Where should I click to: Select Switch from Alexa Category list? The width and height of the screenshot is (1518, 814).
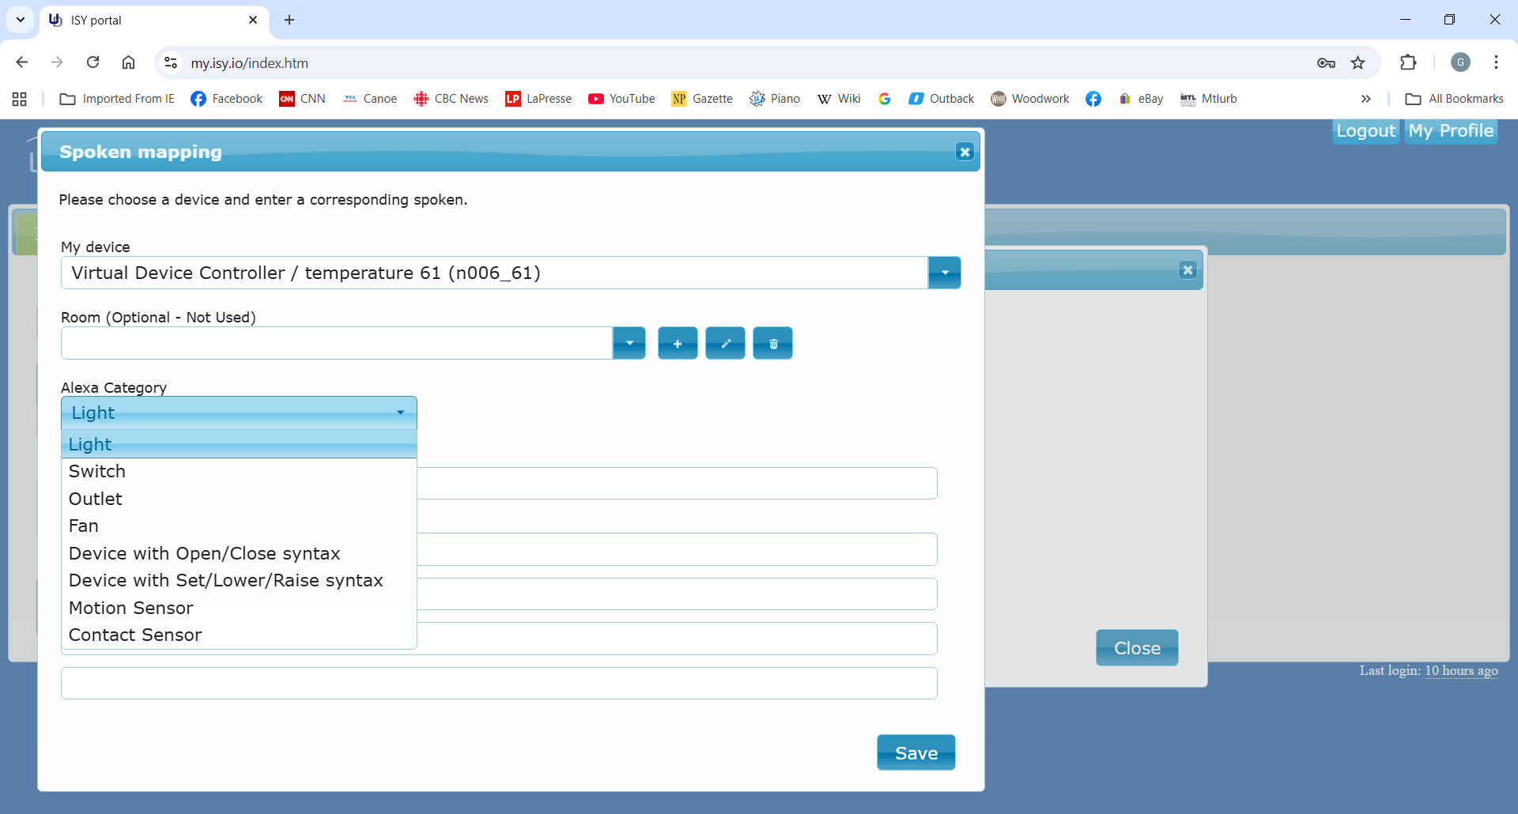(97, 472)
